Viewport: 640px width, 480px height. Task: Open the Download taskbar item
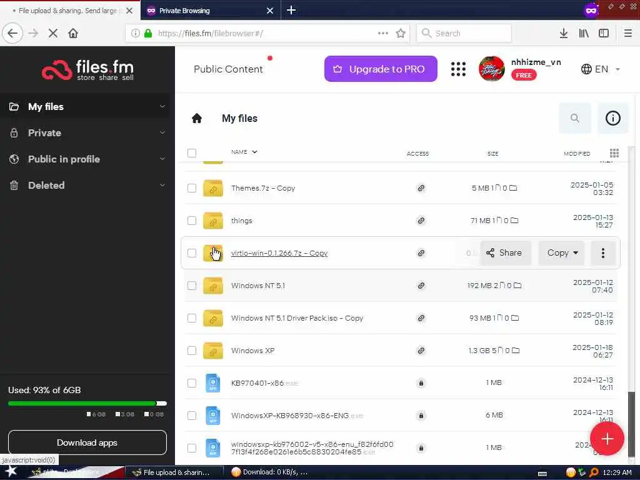(x=269, y=472)
